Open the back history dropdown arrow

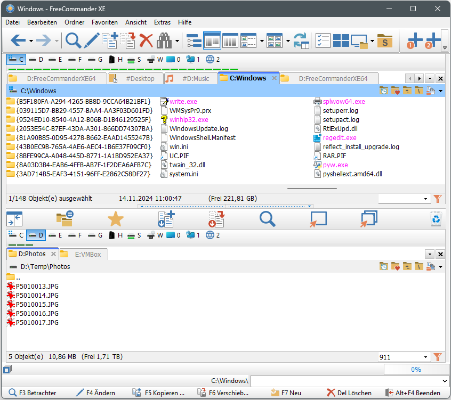pyautogui.click(x=31, y=41)
